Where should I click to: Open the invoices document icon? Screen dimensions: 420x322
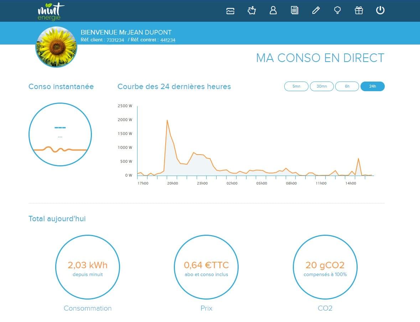(294, 10)
